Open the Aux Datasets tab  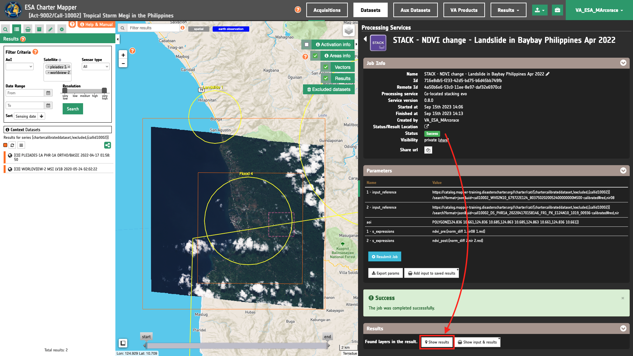pyautogui.click(x=415, y=10)
